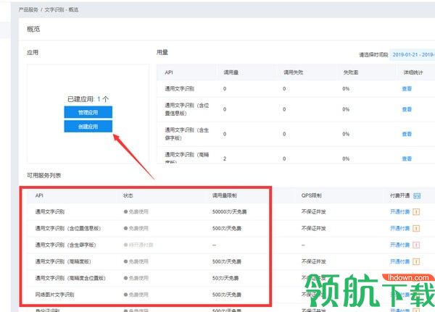Click the call count 2 in the usage table
The width and height of the screenshot is (435, 312).
coord(225,159)
